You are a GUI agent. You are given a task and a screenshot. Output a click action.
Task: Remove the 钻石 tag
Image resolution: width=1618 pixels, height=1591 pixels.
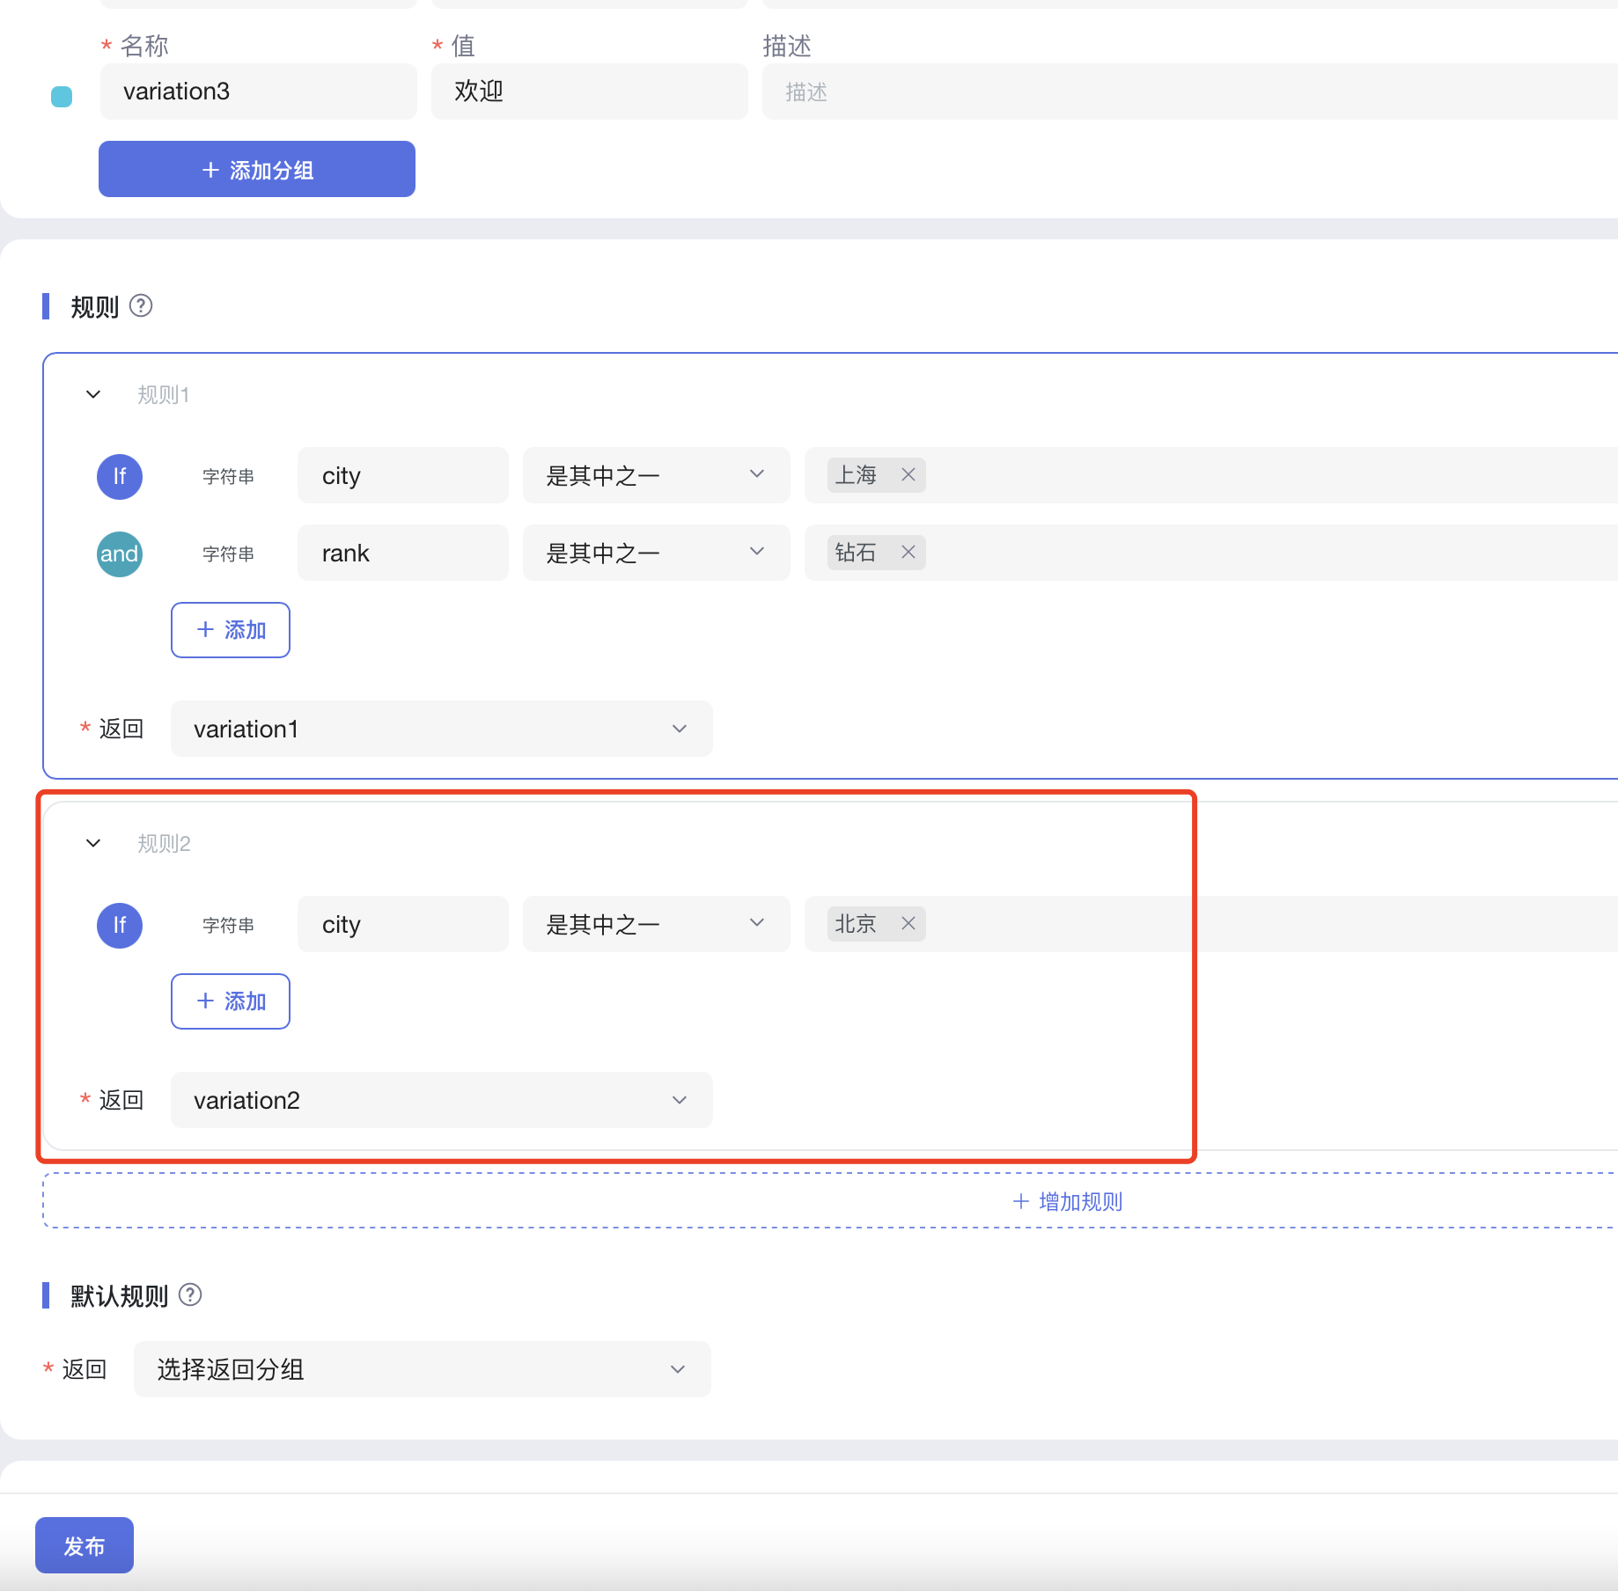pos(908,553)
